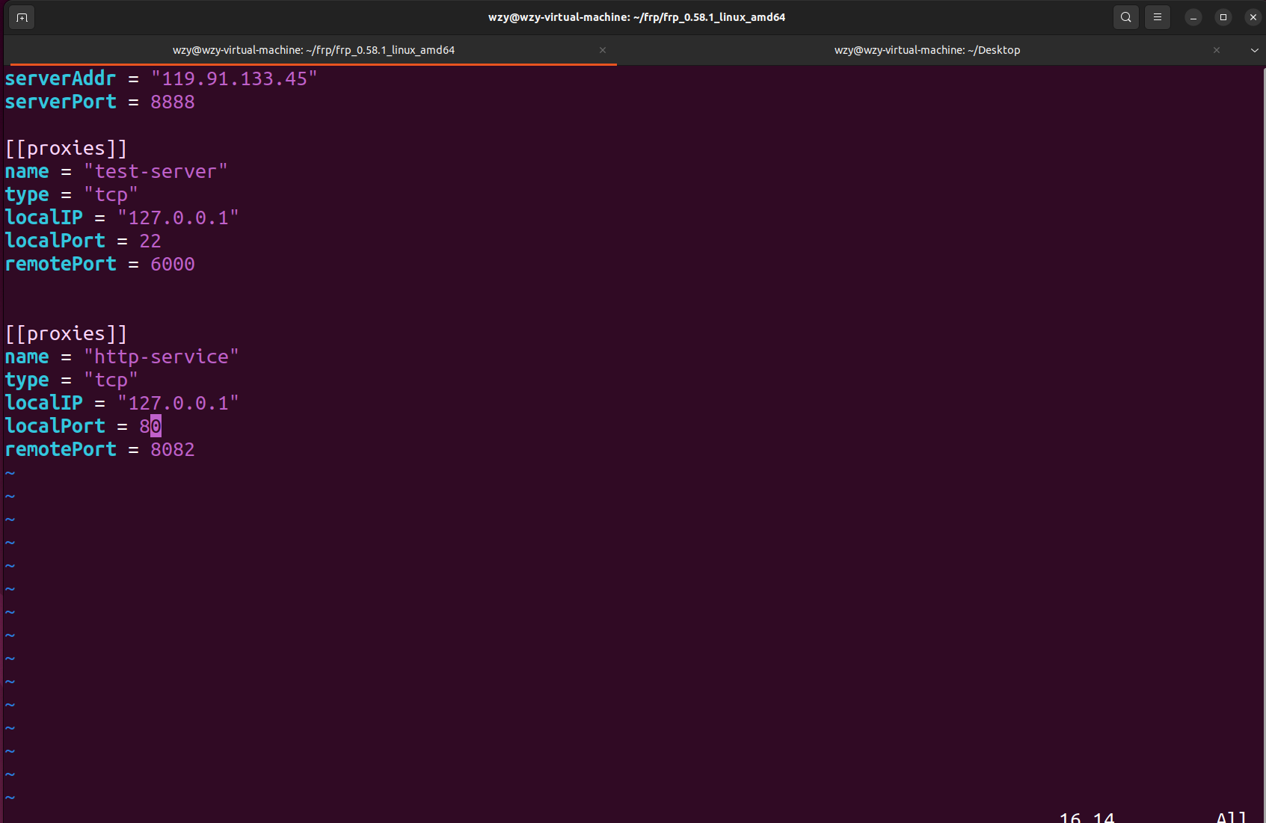Click the remotePort value 8082
The image size is (1266, 823).
173,449
